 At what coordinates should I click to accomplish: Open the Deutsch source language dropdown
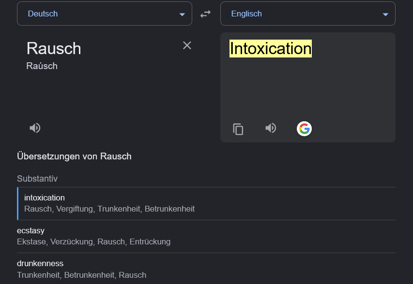point(105,14)
